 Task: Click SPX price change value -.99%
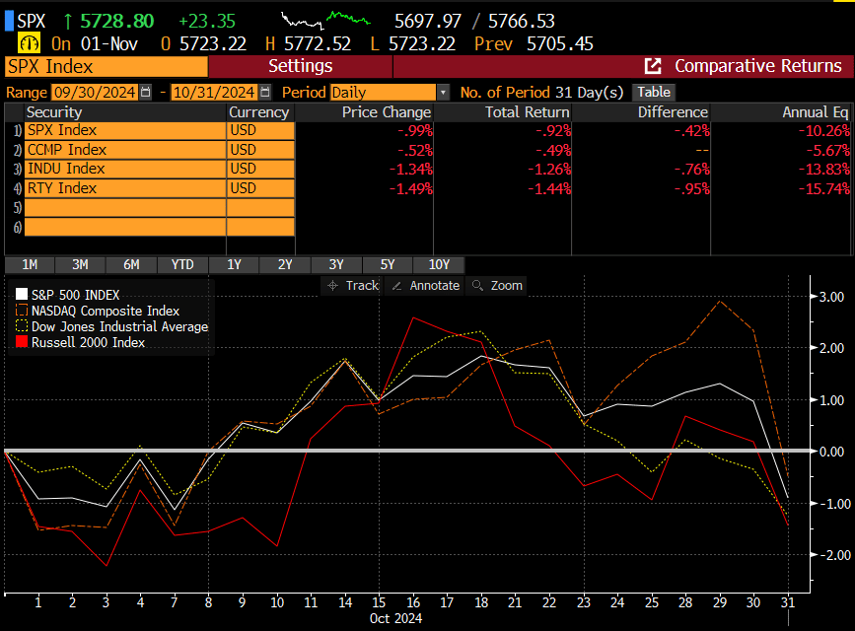(x=415, y=131)
